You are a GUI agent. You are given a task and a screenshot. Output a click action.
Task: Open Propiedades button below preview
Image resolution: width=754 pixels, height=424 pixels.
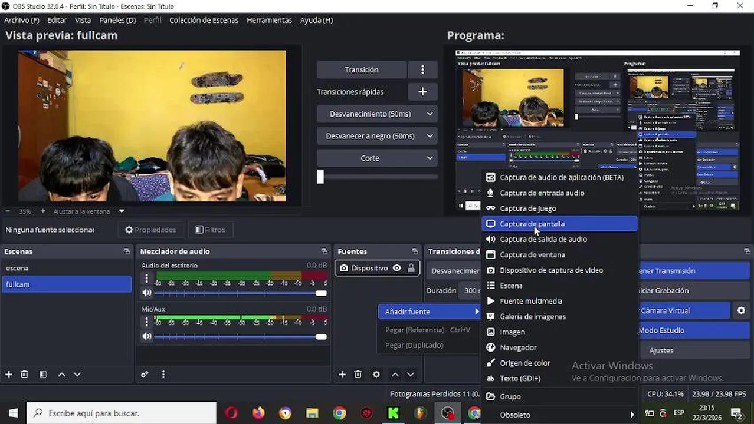(150, 230)
